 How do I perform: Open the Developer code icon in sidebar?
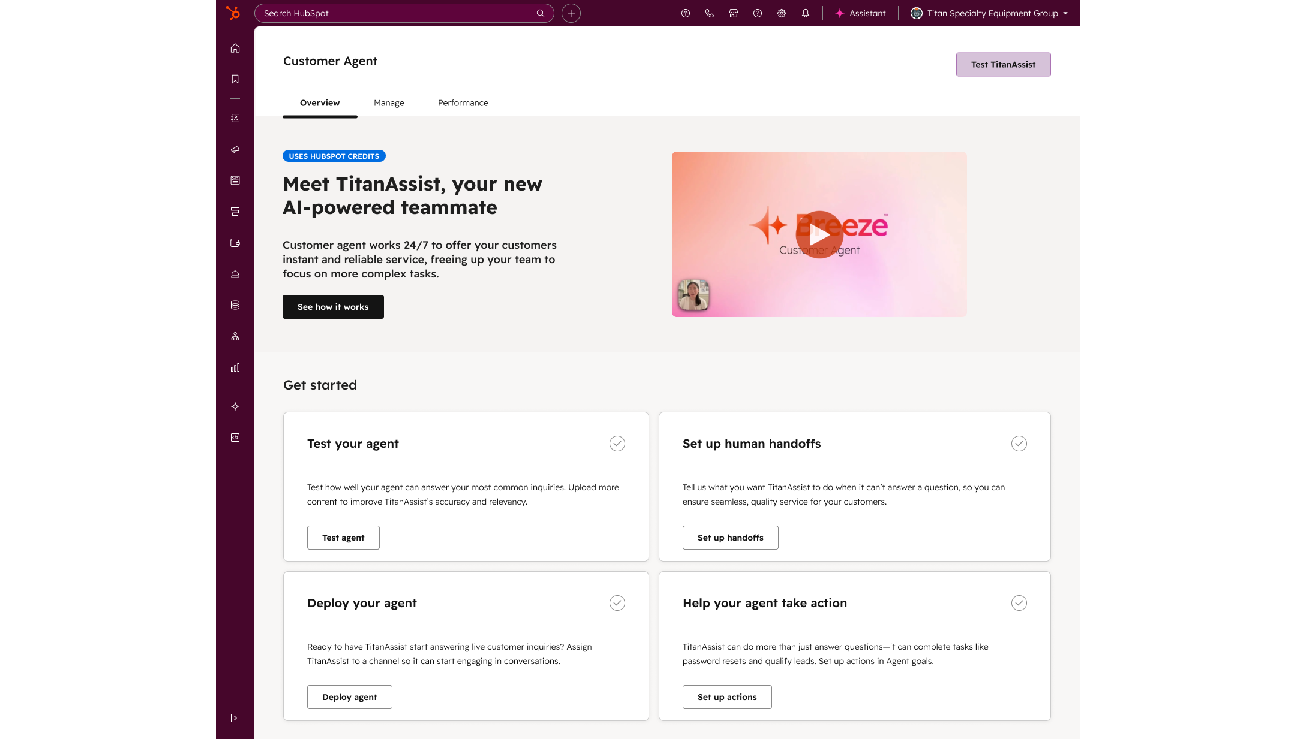235,438
